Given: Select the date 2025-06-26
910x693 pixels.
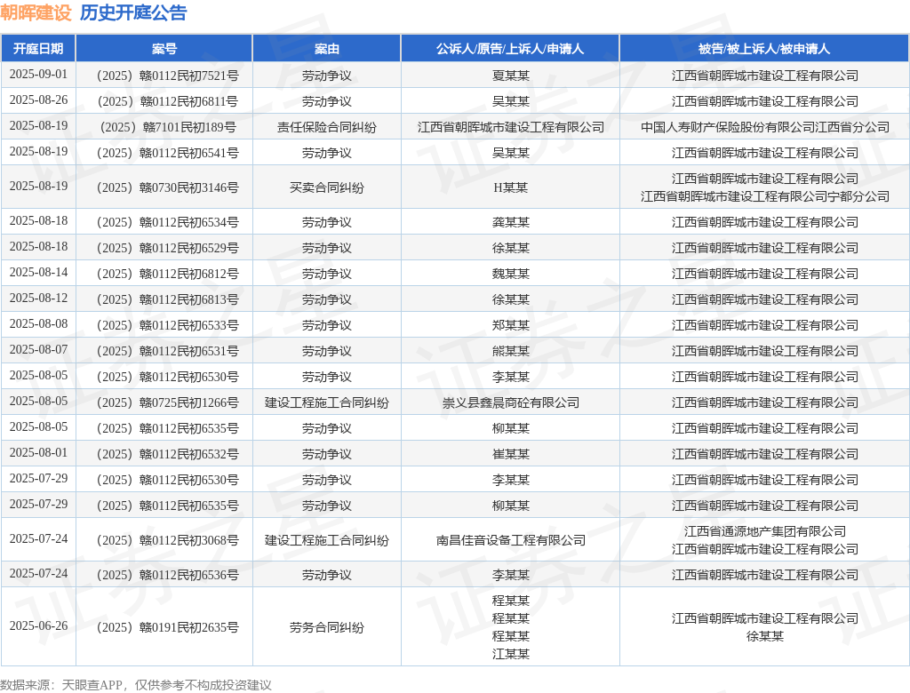Looking at the screenshot, I should click(38, 625).
